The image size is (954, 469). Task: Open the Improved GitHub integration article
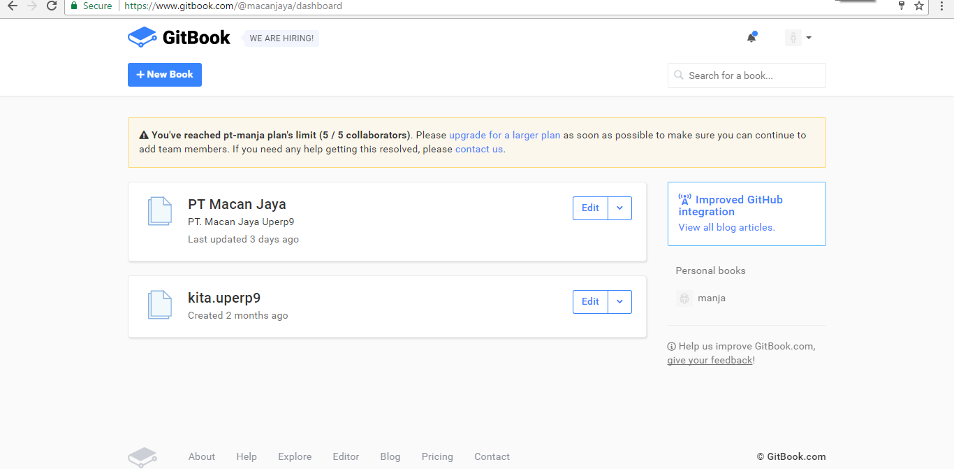731,205
